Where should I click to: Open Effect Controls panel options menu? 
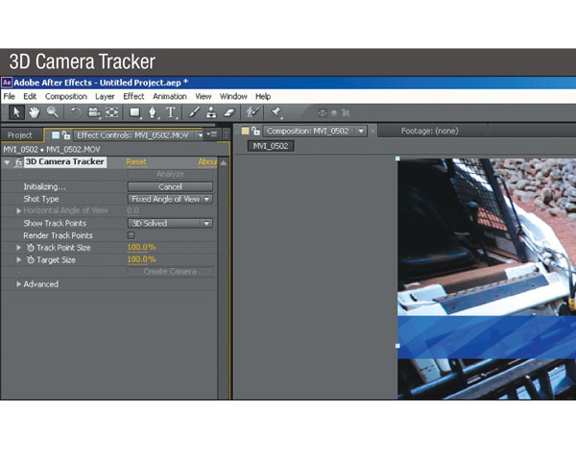tap(212, 134)
